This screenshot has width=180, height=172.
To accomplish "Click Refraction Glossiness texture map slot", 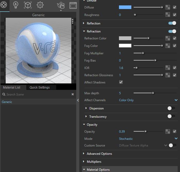I will click(x=168, y=75).
